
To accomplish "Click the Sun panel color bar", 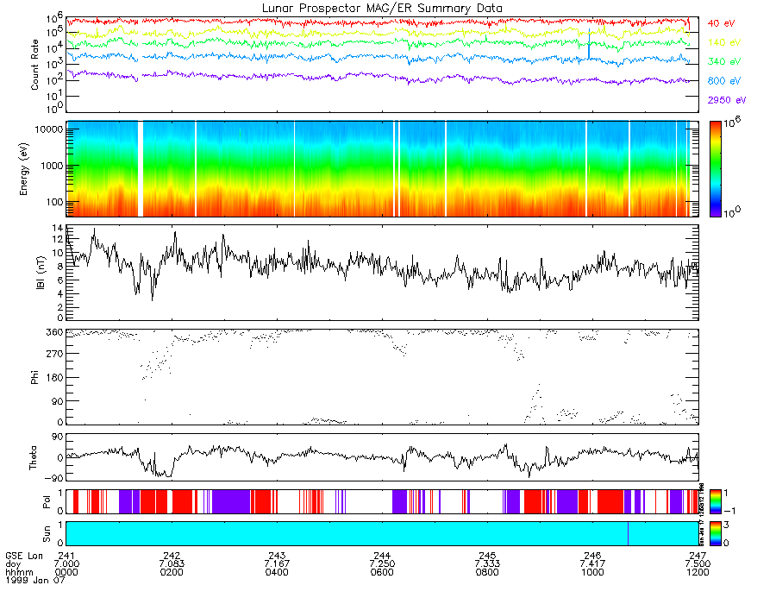I will 715,534.
